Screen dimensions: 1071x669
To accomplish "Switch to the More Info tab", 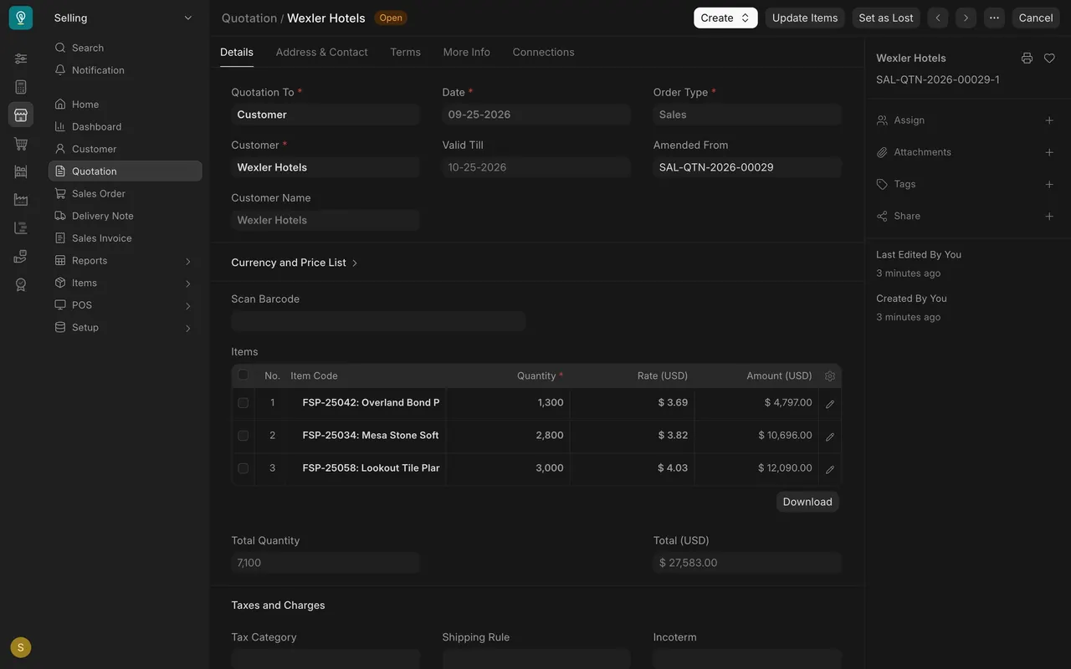I will [467, 52].
